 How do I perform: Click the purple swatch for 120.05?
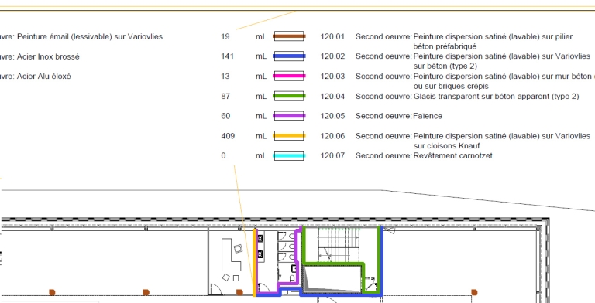289,116
